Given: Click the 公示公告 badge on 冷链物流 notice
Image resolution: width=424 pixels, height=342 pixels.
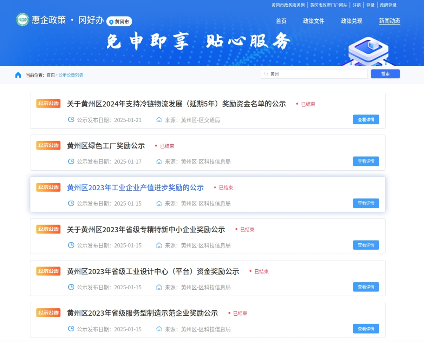Looking at the screenshot, I should tap(48, 104).
